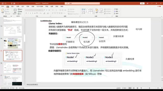Open Quick Styles (快速样式) gallery
Image resolution: width=163 pixels, height=91 pixels.
tap(101, 11)
